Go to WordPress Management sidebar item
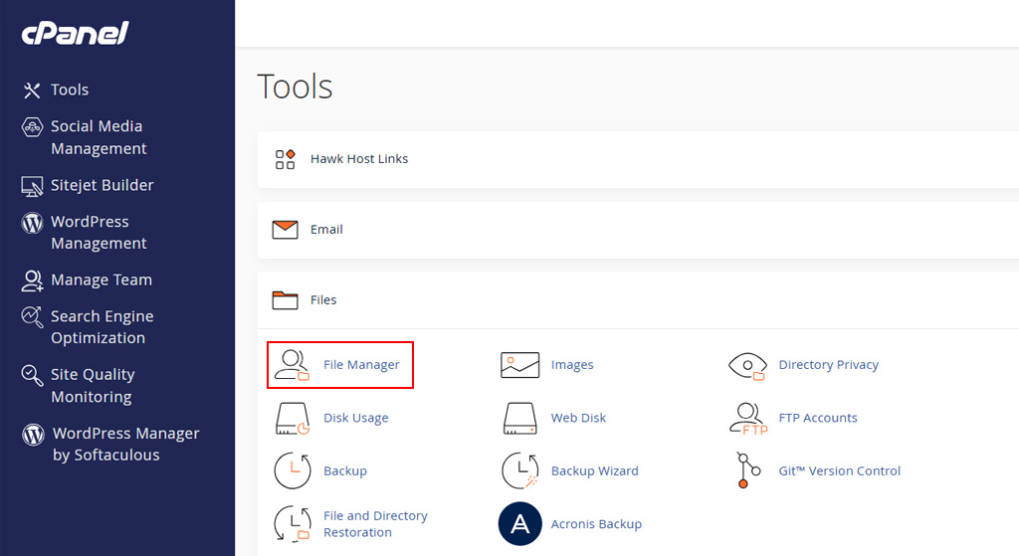This screenshot has height=556, width=1019. [x=99, y=232]
